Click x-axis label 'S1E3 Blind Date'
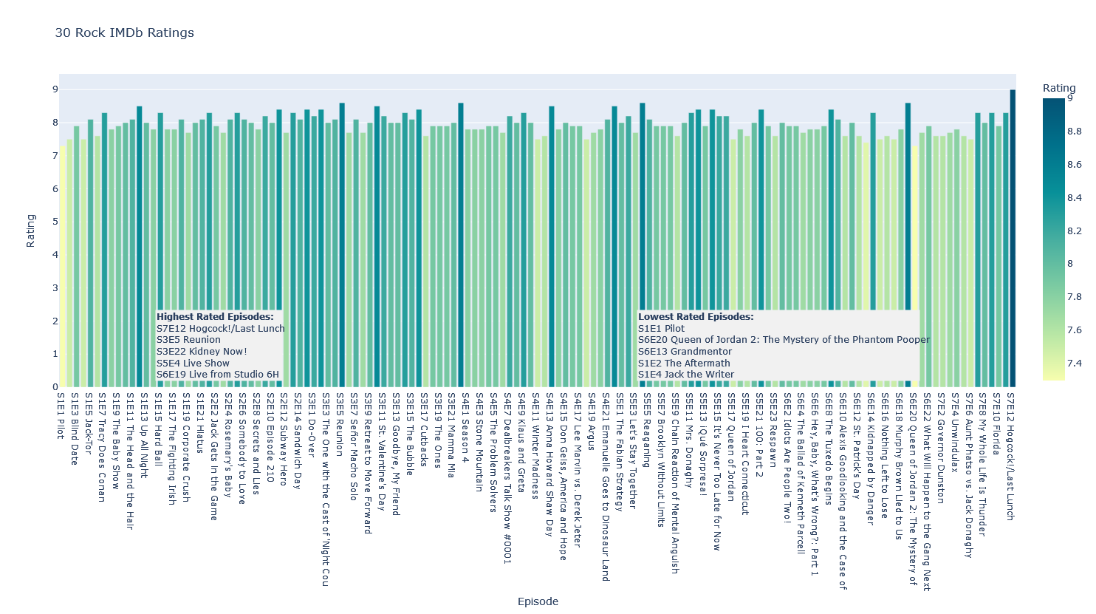1096x614 pixels. tap(74, 429)
